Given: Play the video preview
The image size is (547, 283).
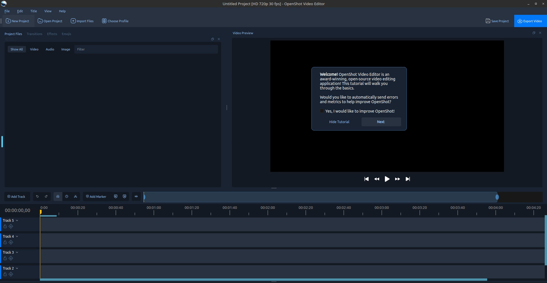Looking at the screenshot, I should coord(387,179).
